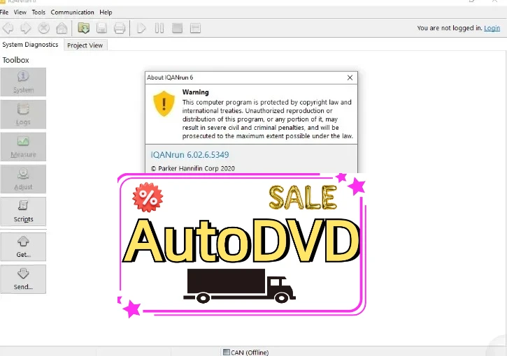Open the Help menu
This screenshot has height=356, width=507.
tap(106, 13)
